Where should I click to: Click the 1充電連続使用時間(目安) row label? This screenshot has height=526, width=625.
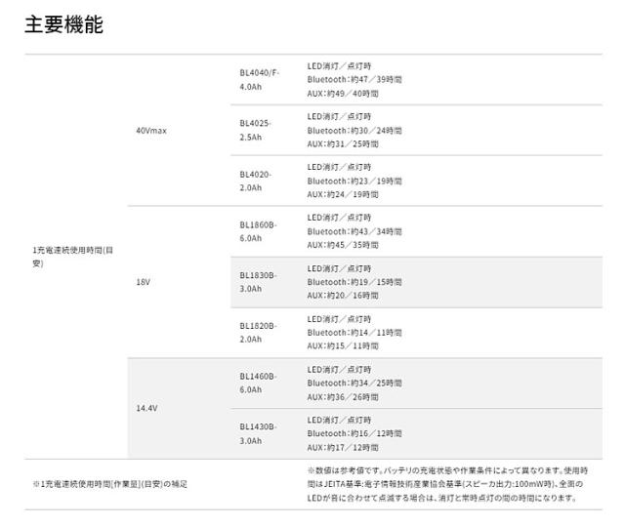(73, 257)
